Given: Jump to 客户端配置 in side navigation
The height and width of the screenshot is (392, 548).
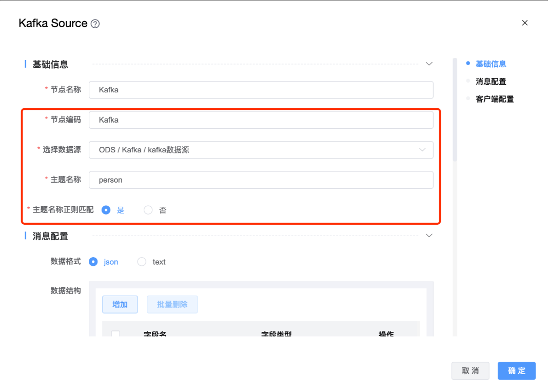Looking at the screenshot, I should (x=495, y=99).
